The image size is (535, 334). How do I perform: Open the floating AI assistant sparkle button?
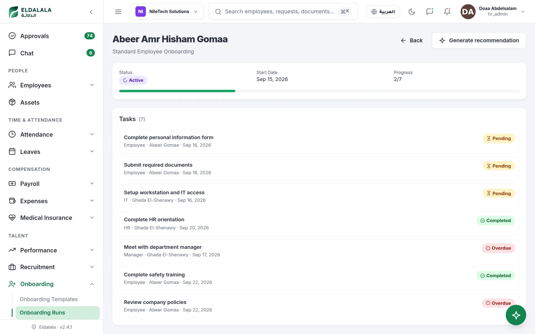tap(516, 315)
